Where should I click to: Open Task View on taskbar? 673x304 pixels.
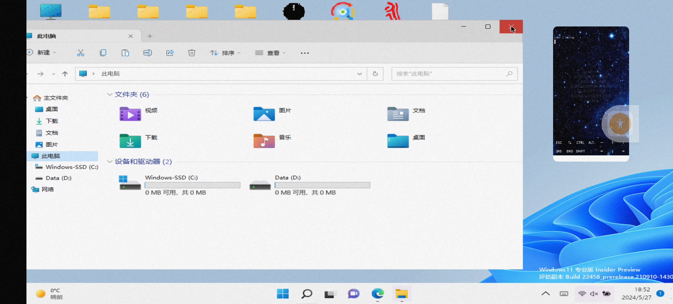(x=330, y=294)
